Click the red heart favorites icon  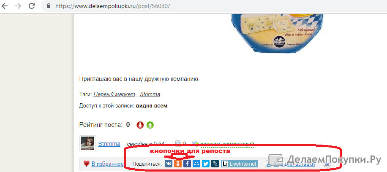[x=86, y=164]
